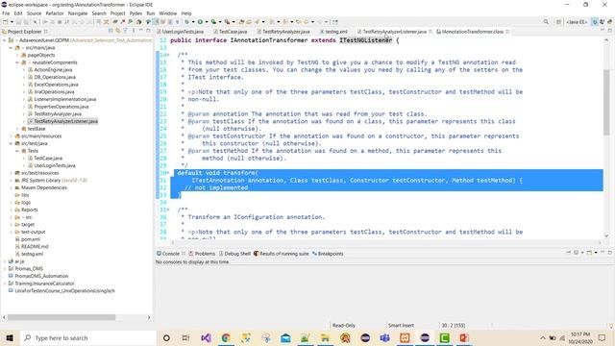Open Microsoft Teams from the taskbar
The height and width of the screenshot is (346, 615).
[x=384, y=337]
